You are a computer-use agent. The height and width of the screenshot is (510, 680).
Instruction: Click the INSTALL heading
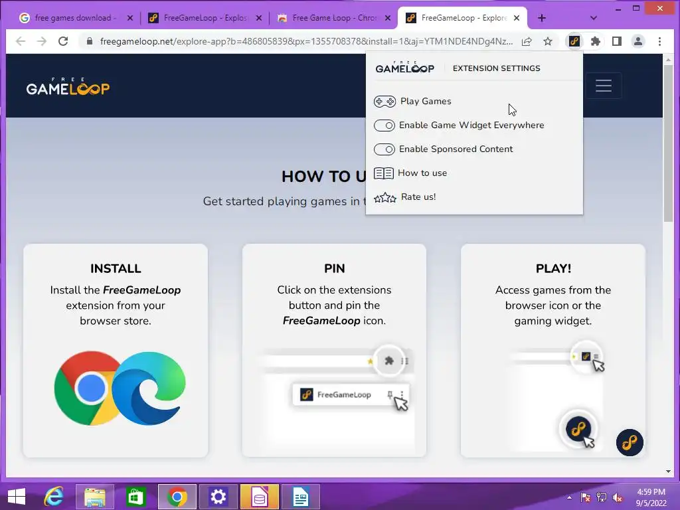click(x=116, y=268)
